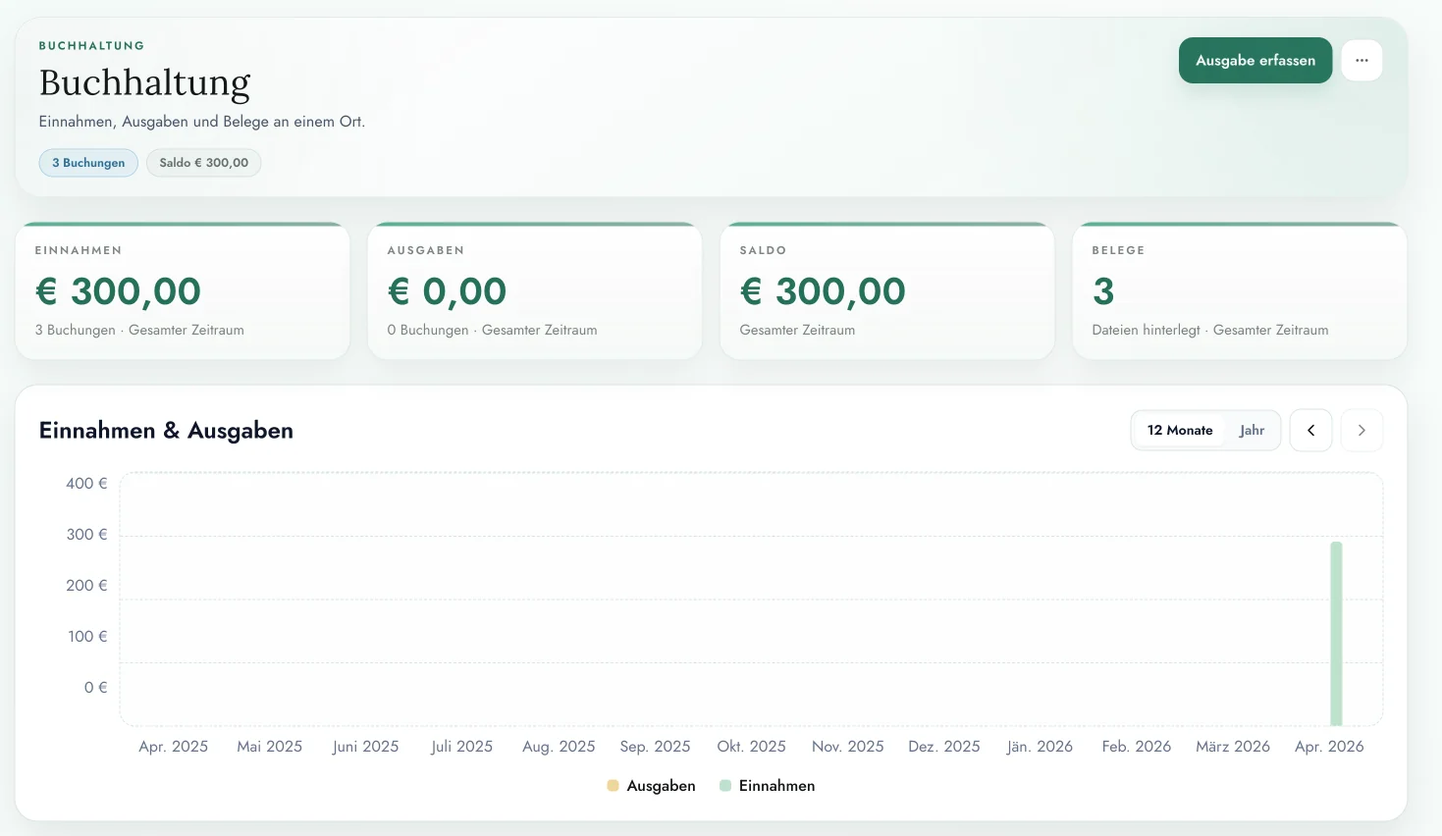Click the Einnahmen green legend dot

click(x=725, y=786)
